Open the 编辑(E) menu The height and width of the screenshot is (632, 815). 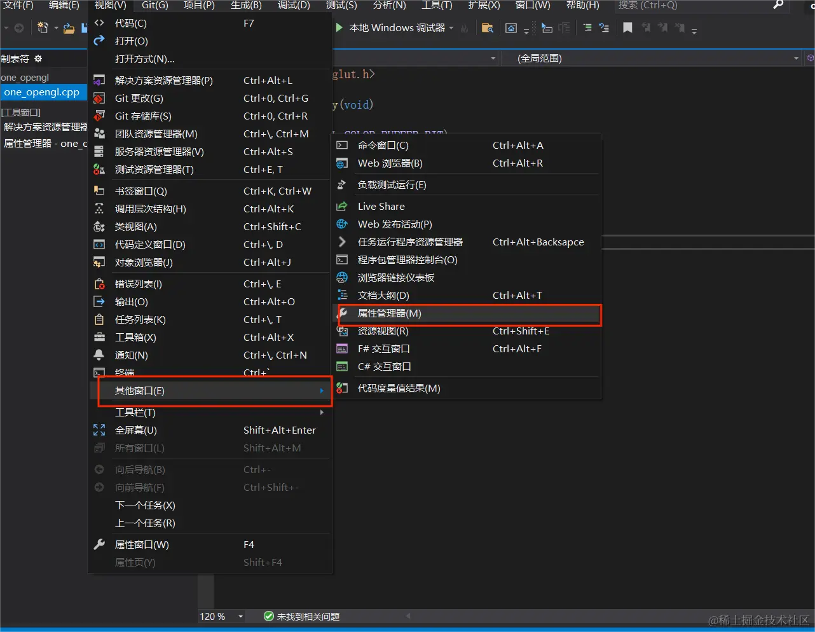tap(64, 5)
